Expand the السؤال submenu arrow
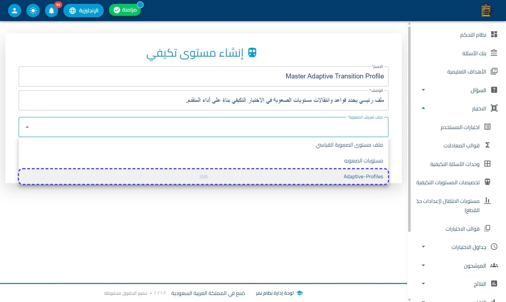Image resolution: width=506 pixels, height=302 pixels. [x=423, y=90]
